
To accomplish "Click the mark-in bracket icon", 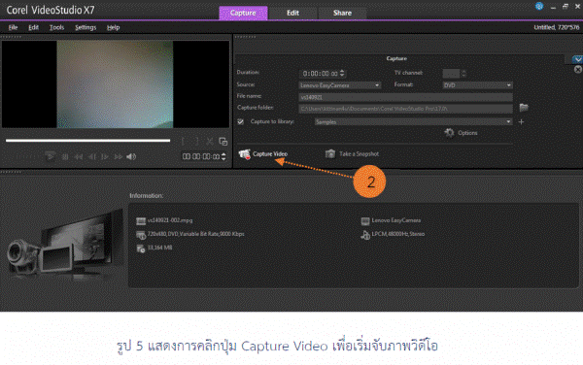I will (x=184, y=141).
